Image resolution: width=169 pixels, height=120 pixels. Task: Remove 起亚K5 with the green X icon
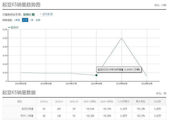33,14
